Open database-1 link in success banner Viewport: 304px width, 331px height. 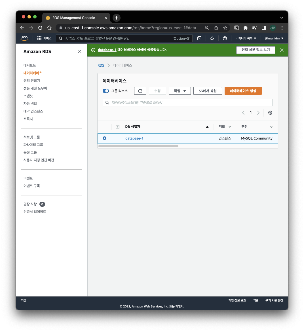point(107,50)
